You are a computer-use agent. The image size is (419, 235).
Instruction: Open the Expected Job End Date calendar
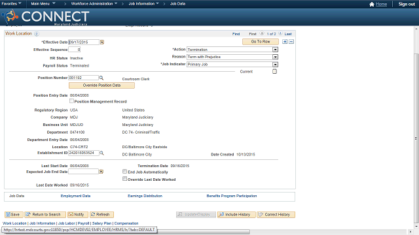click(x=101, y=172)
